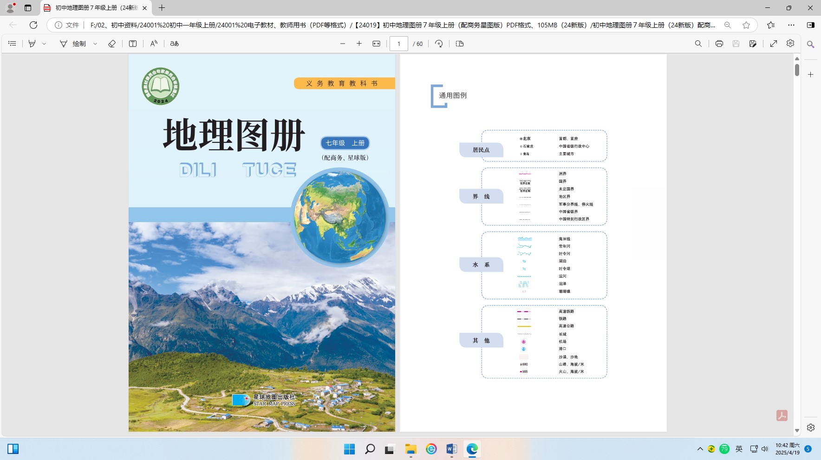Expand the draw tool options arrow
Screen dimensions: 821x460
click(x=95, y=44)
